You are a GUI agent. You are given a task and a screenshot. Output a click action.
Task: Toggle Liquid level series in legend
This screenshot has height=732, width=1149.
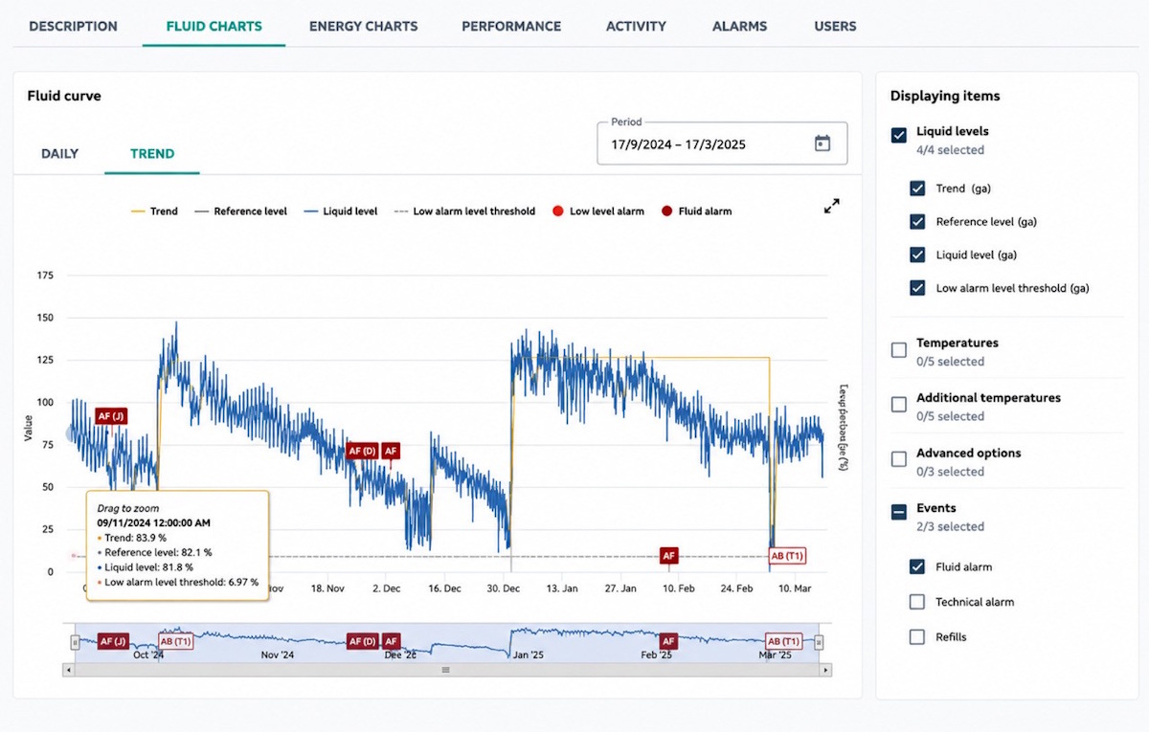[340, 211]
